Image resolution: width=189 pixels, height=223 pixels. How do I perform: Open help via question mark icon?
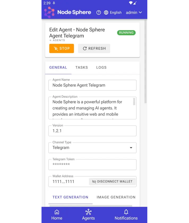[x=98, y=12]
